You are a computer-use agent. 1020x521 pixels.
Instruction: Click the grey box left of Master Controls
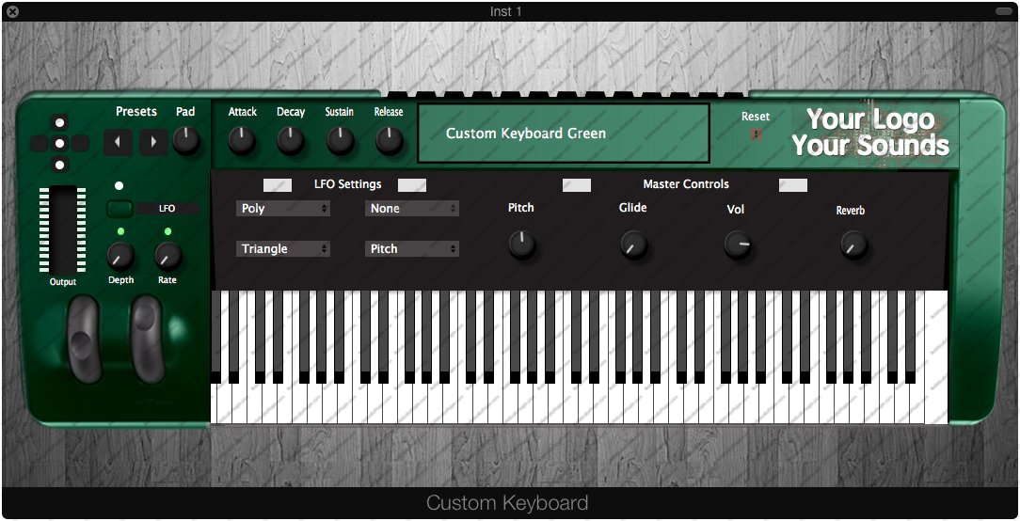point(577,185)
